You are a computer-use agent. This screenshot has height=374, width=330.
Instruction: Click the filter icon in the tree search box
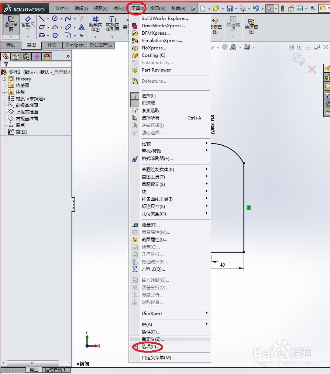[6, 64]
